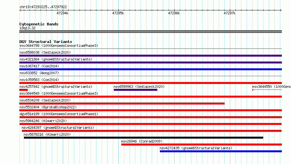
Task: Open the nsv4321864 (gnomADStructuralVariants) label
Action: [56, 59]
